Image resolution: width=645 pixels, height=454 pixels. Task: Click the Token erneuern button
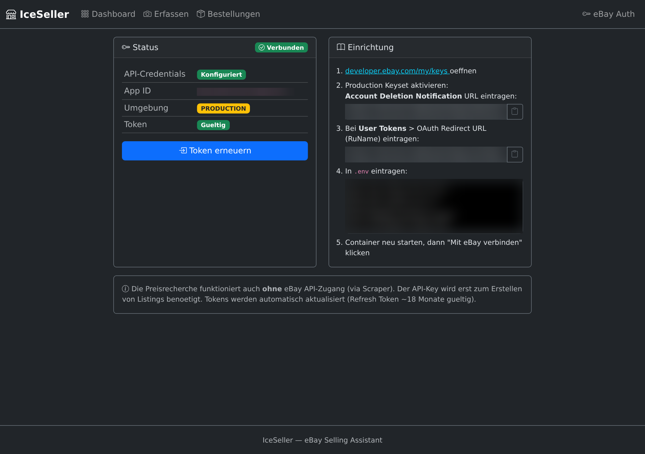click(x=215, y=151)
